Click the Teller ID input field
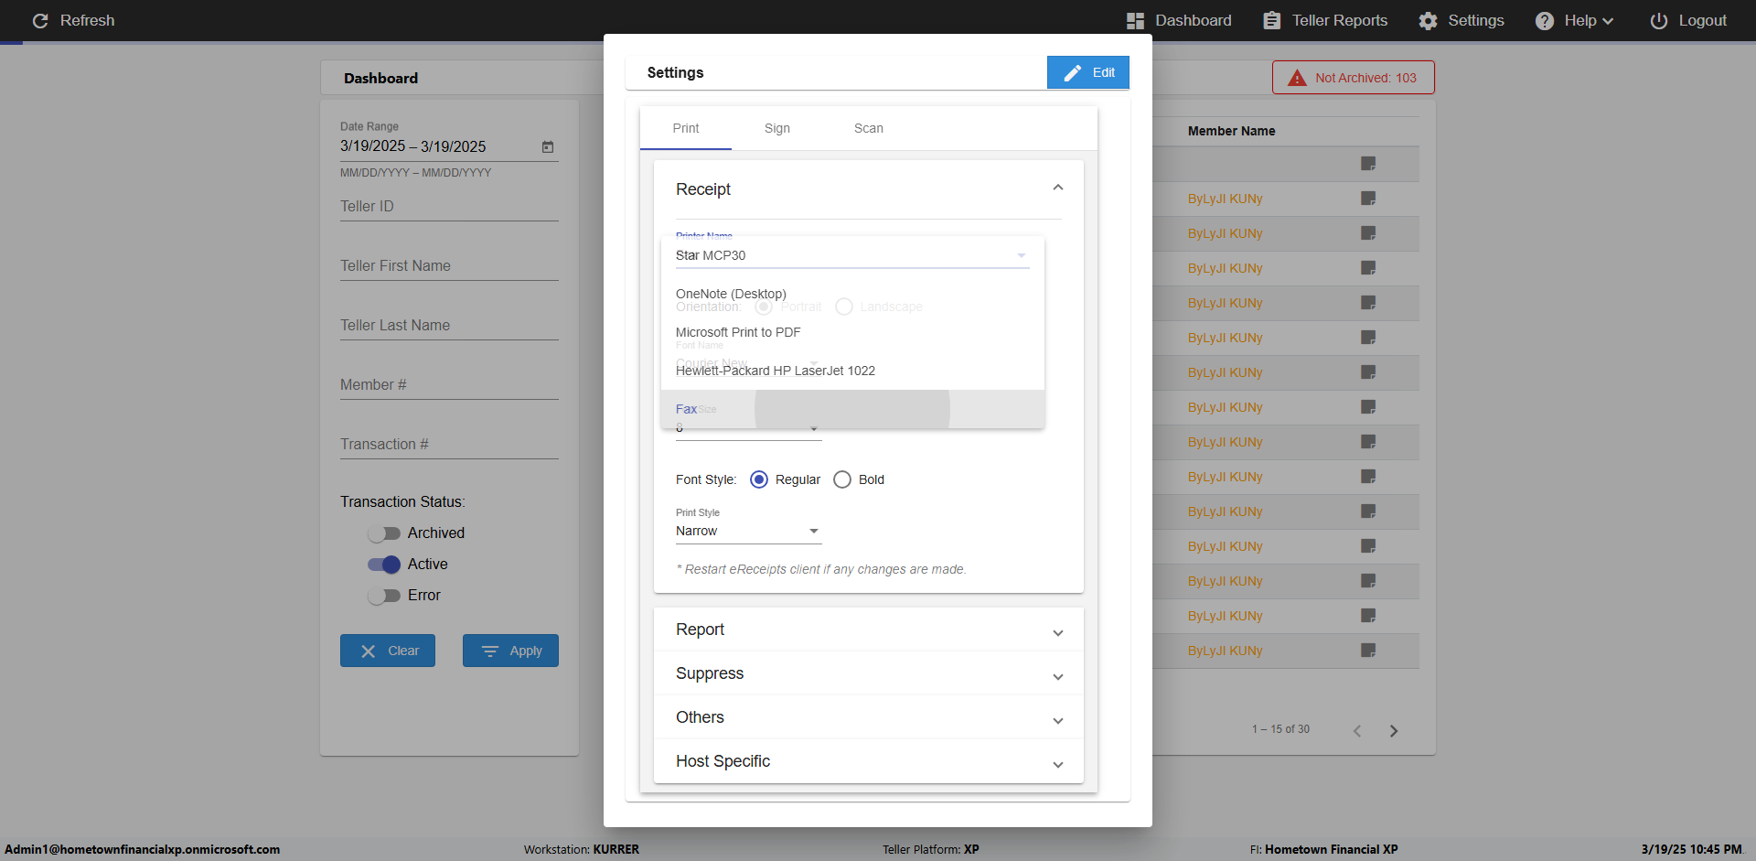1756x861 pixels. point(449,207)
